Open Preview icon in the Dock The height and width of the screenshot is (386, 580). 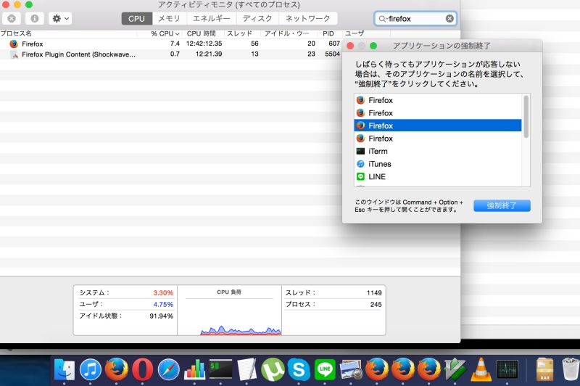pos(351,370)
